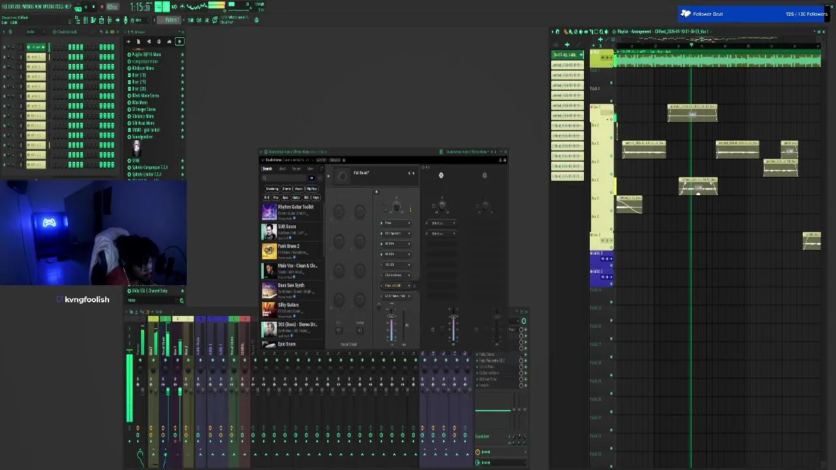
Task: Click the plus button next to Pattern 1
Action: [x=184, y=20]
